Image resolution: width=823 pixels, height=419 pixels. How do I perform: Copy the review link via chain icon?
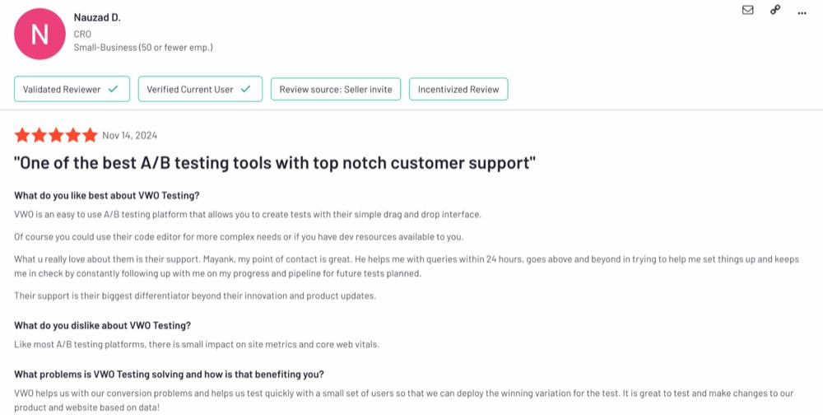pos(775,9)
